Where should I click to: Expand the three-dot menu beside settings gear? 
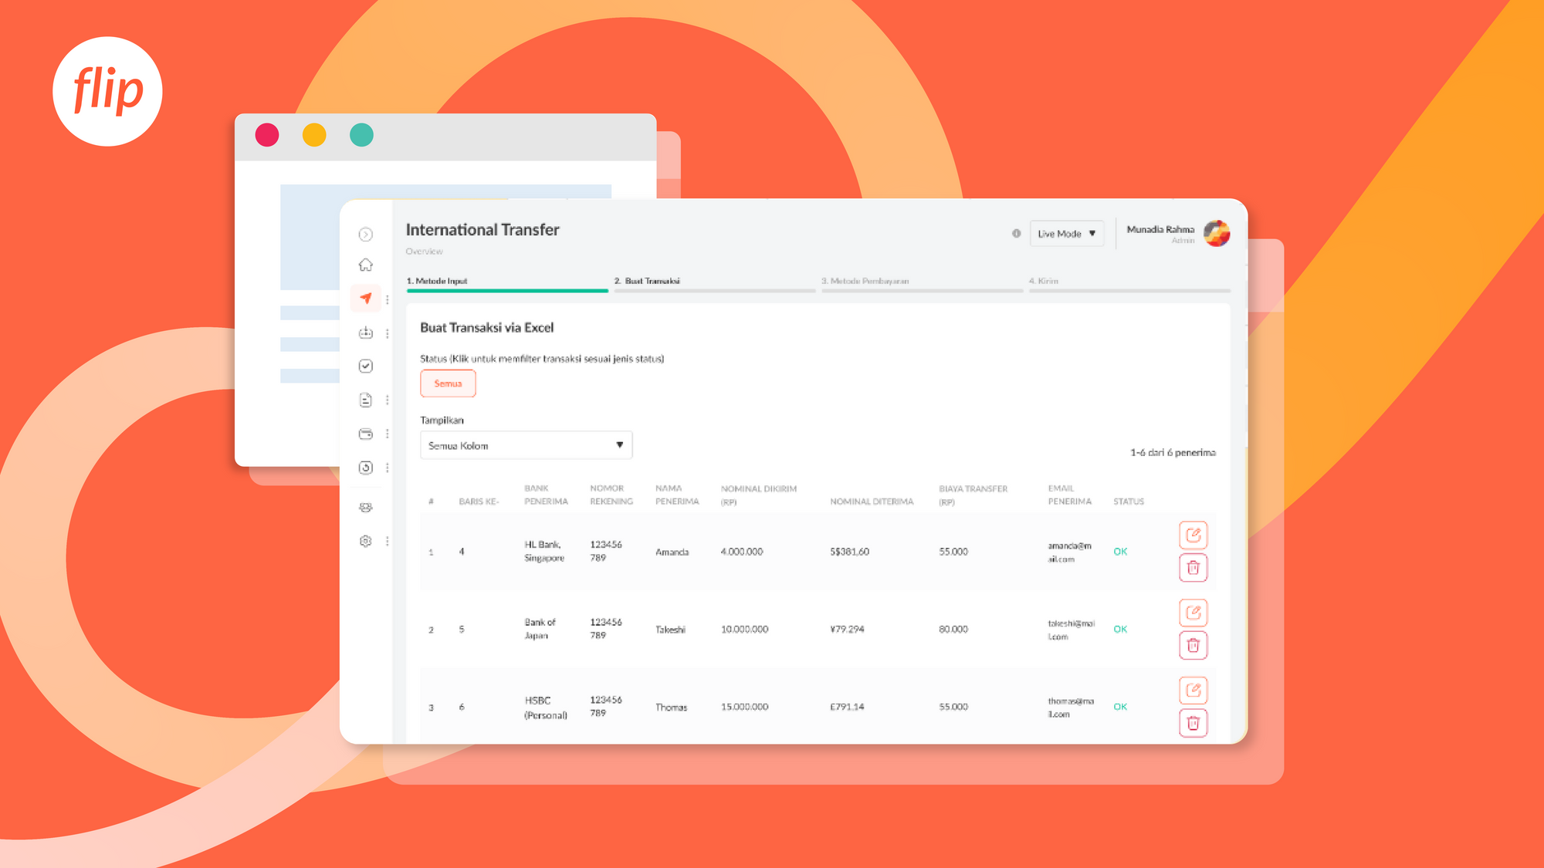[x=388, y=542]
